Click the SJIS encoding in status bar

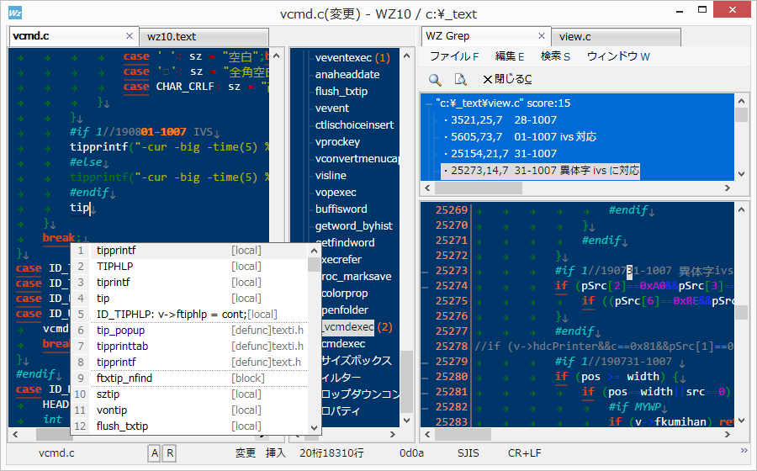coord(468,453)
